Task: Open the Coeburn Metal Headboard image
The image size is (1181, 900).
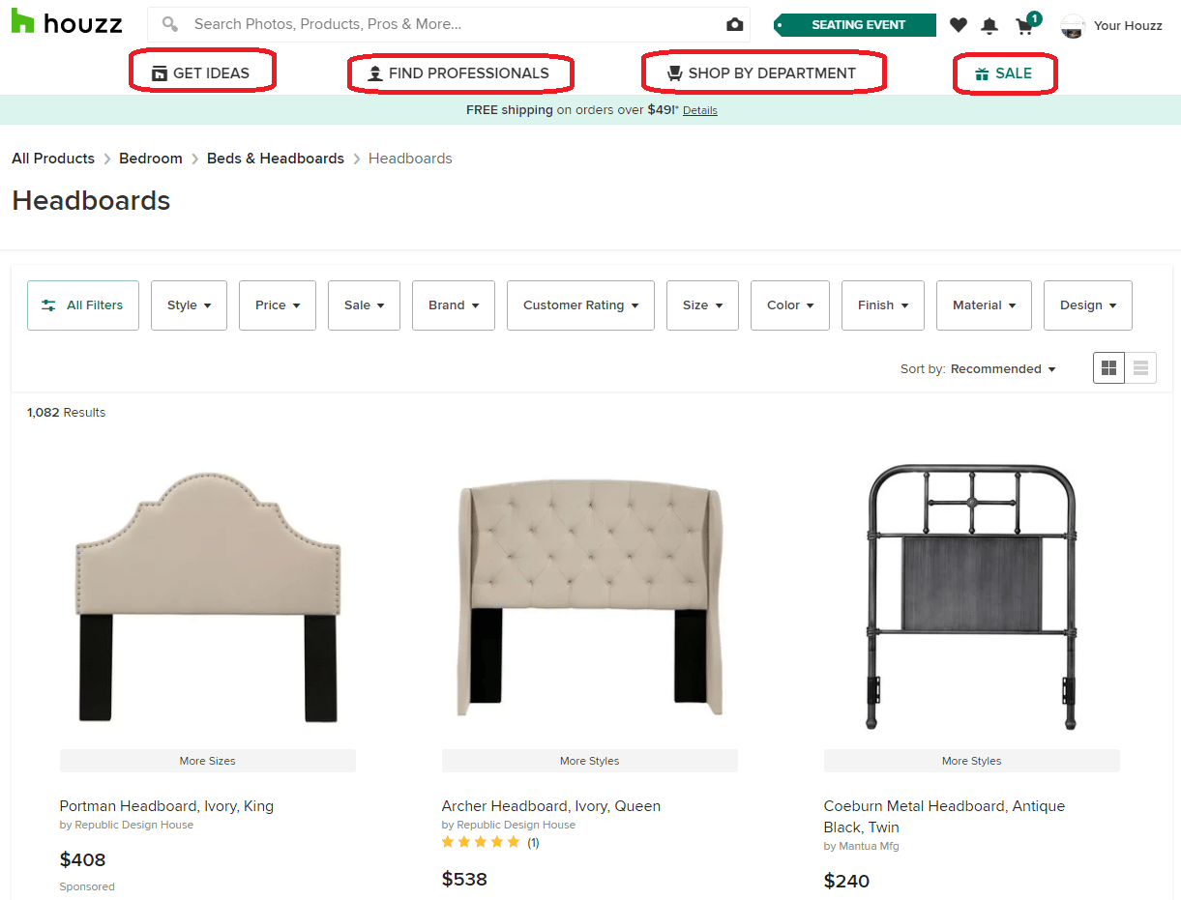Action: (972, 595)
